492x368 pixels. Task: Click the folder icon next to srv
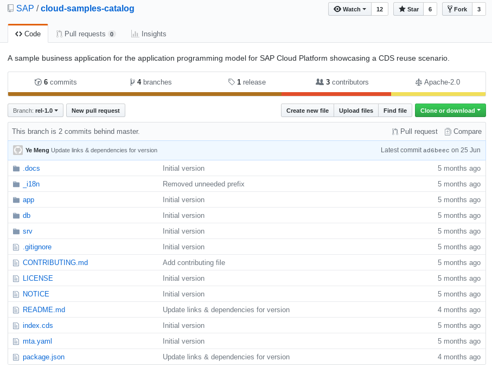(16, 231)
